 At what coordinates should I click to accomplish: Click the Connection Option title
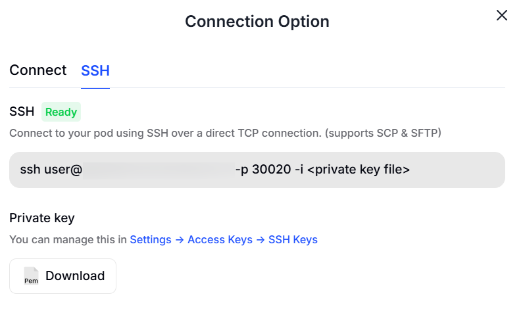257,22
